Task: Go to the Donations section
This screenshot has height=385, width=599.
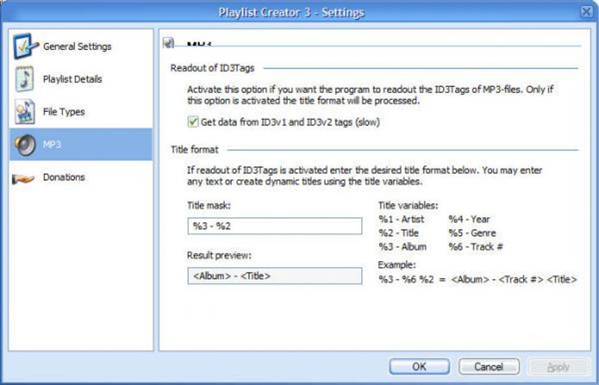Action: coord(80,177)
